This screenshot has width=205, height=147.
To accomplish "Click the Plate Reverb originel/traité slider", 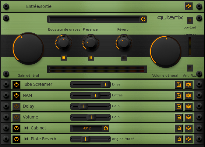I will pyautogui.click(x=90, y=139).
